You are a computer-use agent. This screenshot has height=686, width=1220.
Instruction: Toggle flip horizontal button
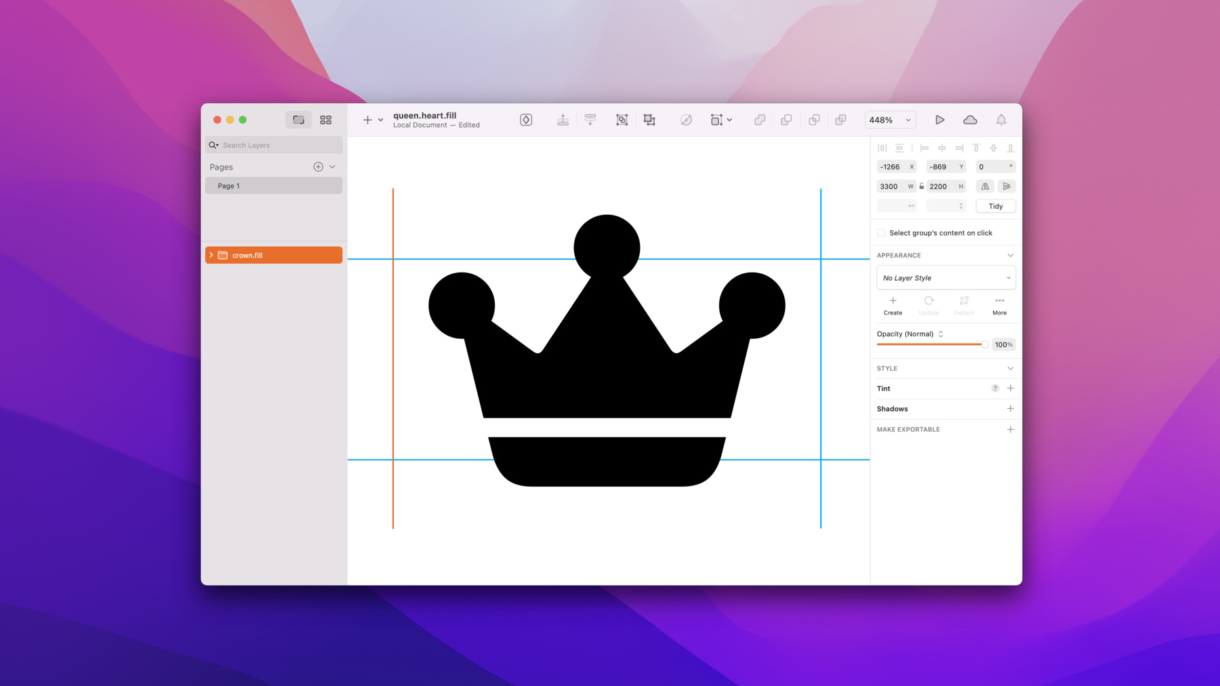click(x=985, y=186)
